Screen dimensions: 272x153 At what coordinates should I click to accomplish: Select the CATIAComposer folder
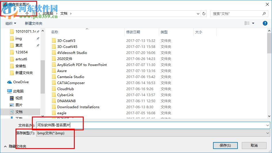pyautogui.click(x=71, y=83)
